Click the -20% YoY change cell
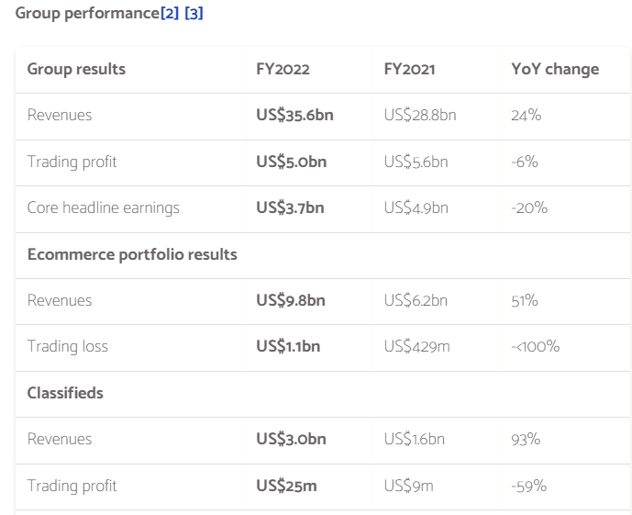632x515 pixels. [x=529, y=208]
